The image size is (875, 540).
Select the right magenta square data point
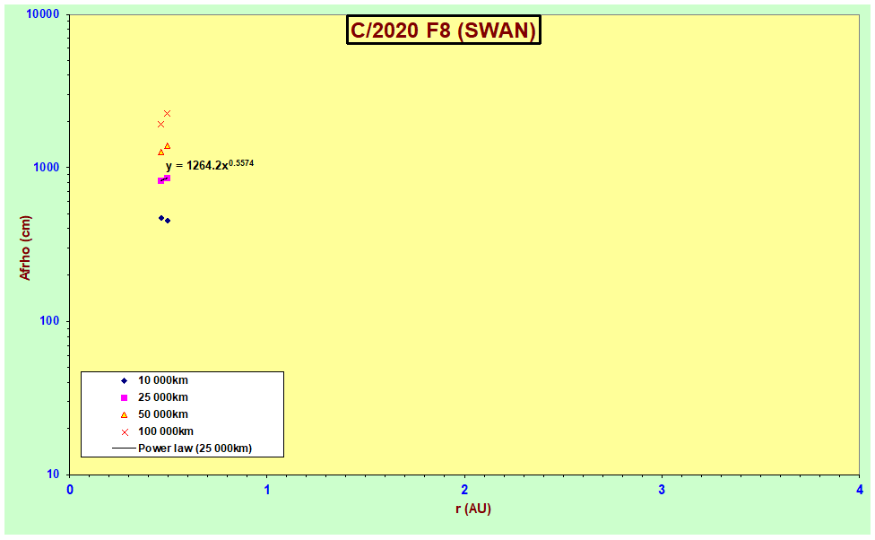click(167, 179)
